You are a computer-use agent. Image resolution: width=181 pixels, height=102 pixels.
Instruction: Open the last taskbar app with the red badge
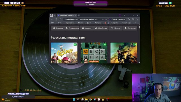(x=107, y=99)
